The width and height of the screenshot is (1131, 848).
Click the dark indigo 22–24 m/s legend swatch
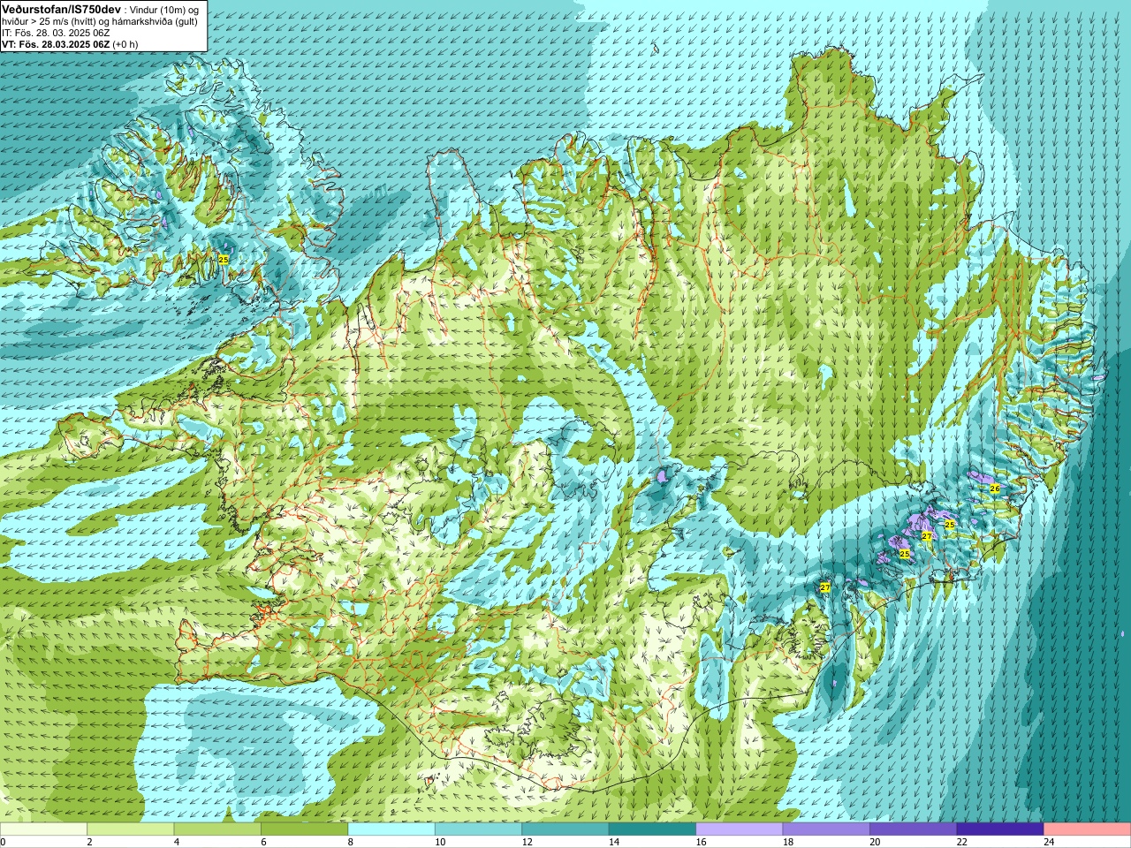pyautogui.click(x=1000, y=829)
